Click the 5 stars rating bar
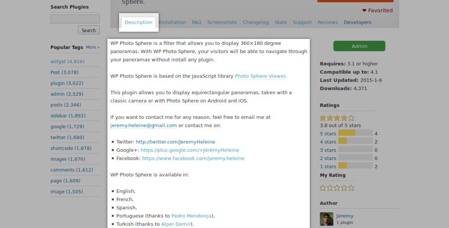 tap(355, 132)
